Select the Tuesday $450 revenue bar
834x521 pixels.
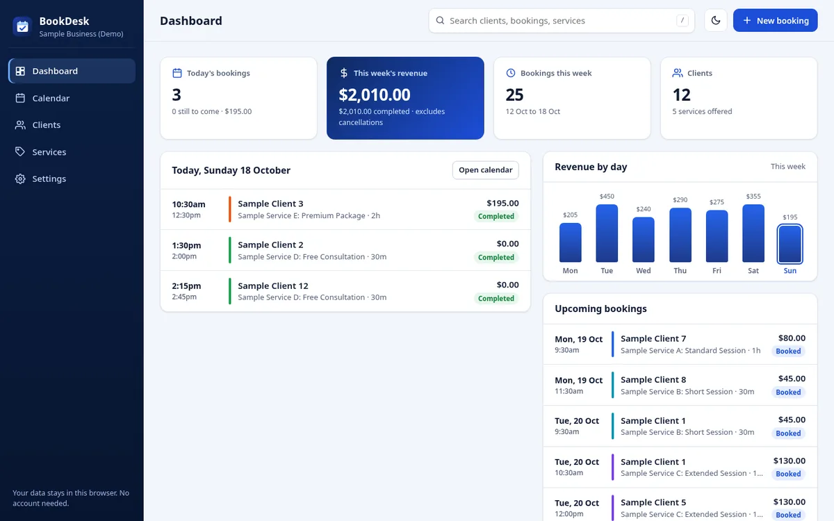point(607,233)
